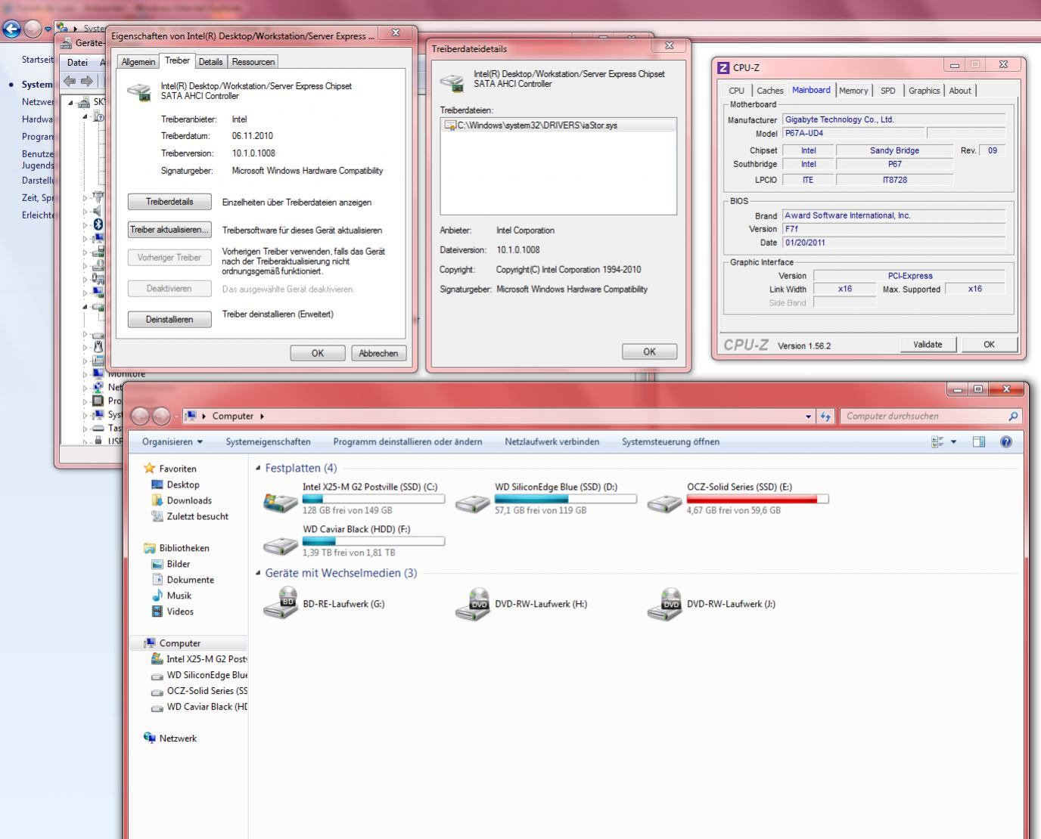This screenshot has height=839, width=1041.
Task: Open WD SiliconEdge Blue drive D icon
Action: click(x=473, y=503)
